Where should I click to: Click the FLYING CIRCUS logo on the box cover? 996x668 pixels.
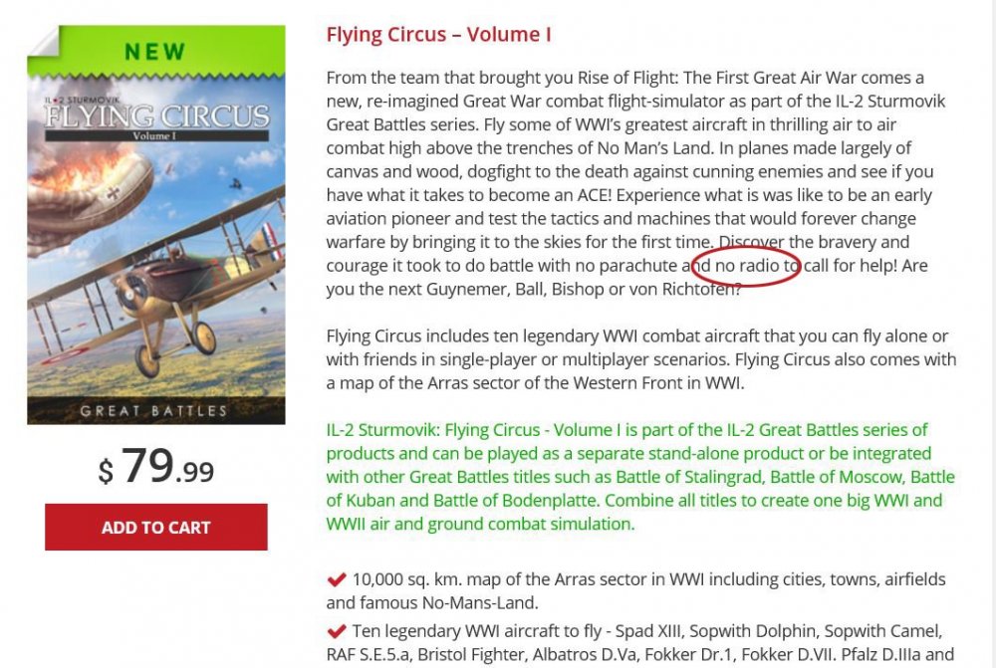coord(156,114)
